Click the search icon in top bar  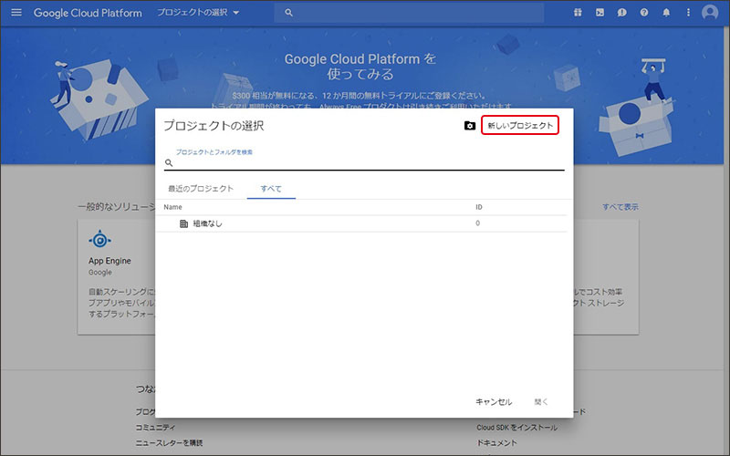289,13
